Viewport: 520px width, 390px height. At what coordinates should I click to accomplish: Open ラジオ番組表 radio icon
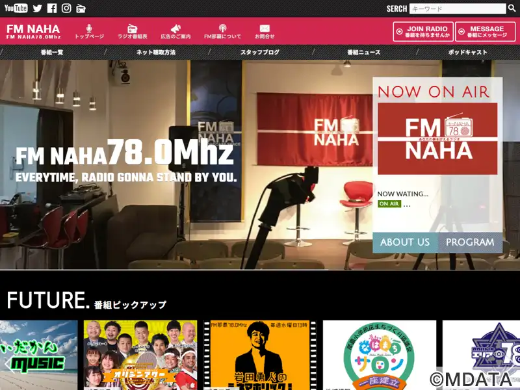click(133, 31)
